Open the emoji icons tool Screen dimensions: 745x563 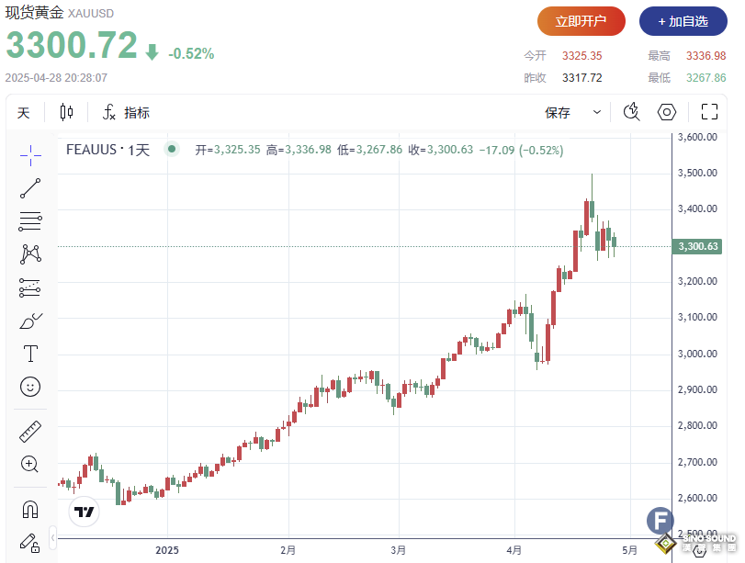click(30, 387)
